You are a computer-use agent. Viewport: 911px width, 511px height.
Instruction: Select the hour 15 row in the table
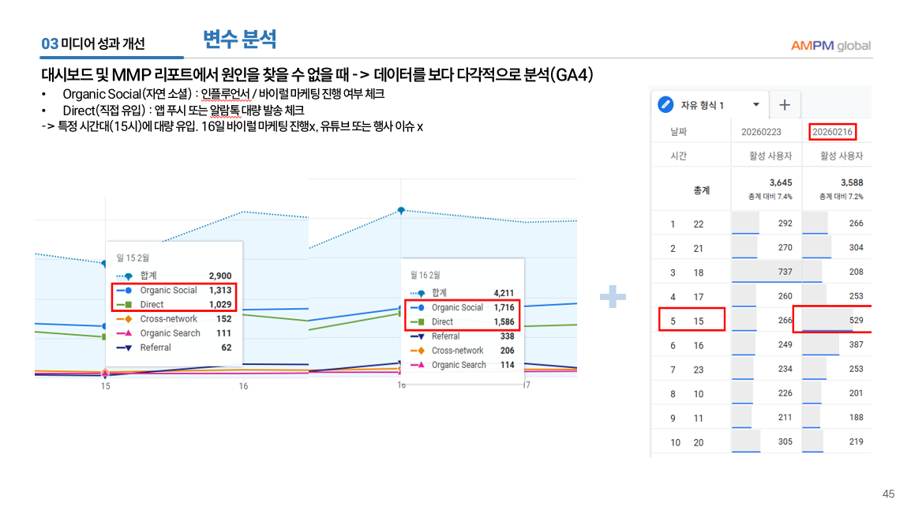coord(692,319)
